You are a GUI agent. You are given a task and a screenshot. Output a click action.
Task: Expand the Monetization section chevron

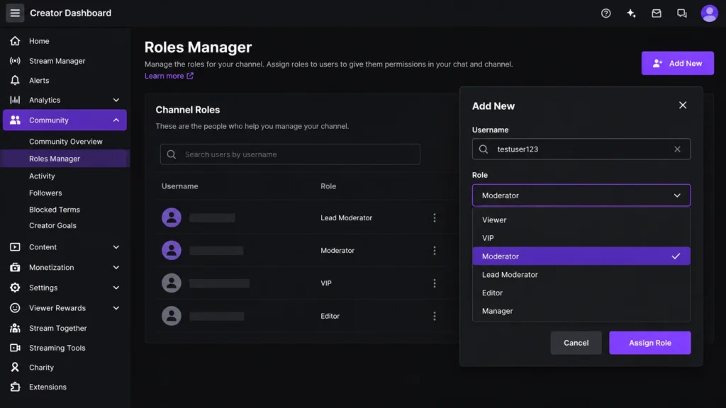click(116, 267)
